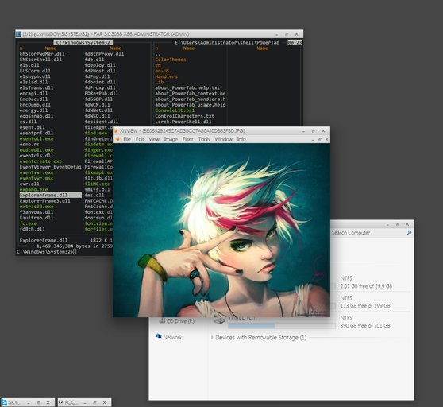
Task: Restore the foobar taskbar window
Action: point(94,402)
